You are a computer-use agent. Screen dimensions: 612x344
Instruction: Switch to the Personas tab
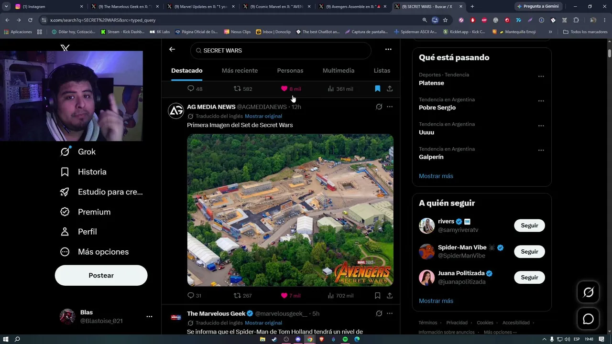tap(290, 71)
